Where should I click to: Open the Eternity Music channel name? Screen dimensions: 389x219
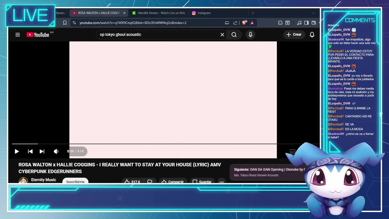click(43, 180)
